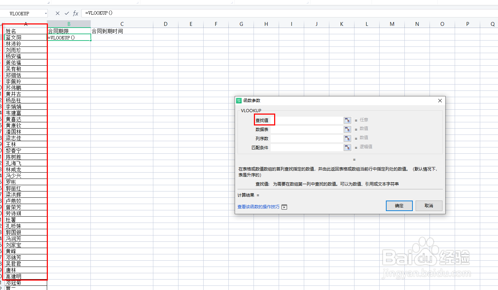Collapse dialog via 数据表 range selector icon

(x=347, y=129)
